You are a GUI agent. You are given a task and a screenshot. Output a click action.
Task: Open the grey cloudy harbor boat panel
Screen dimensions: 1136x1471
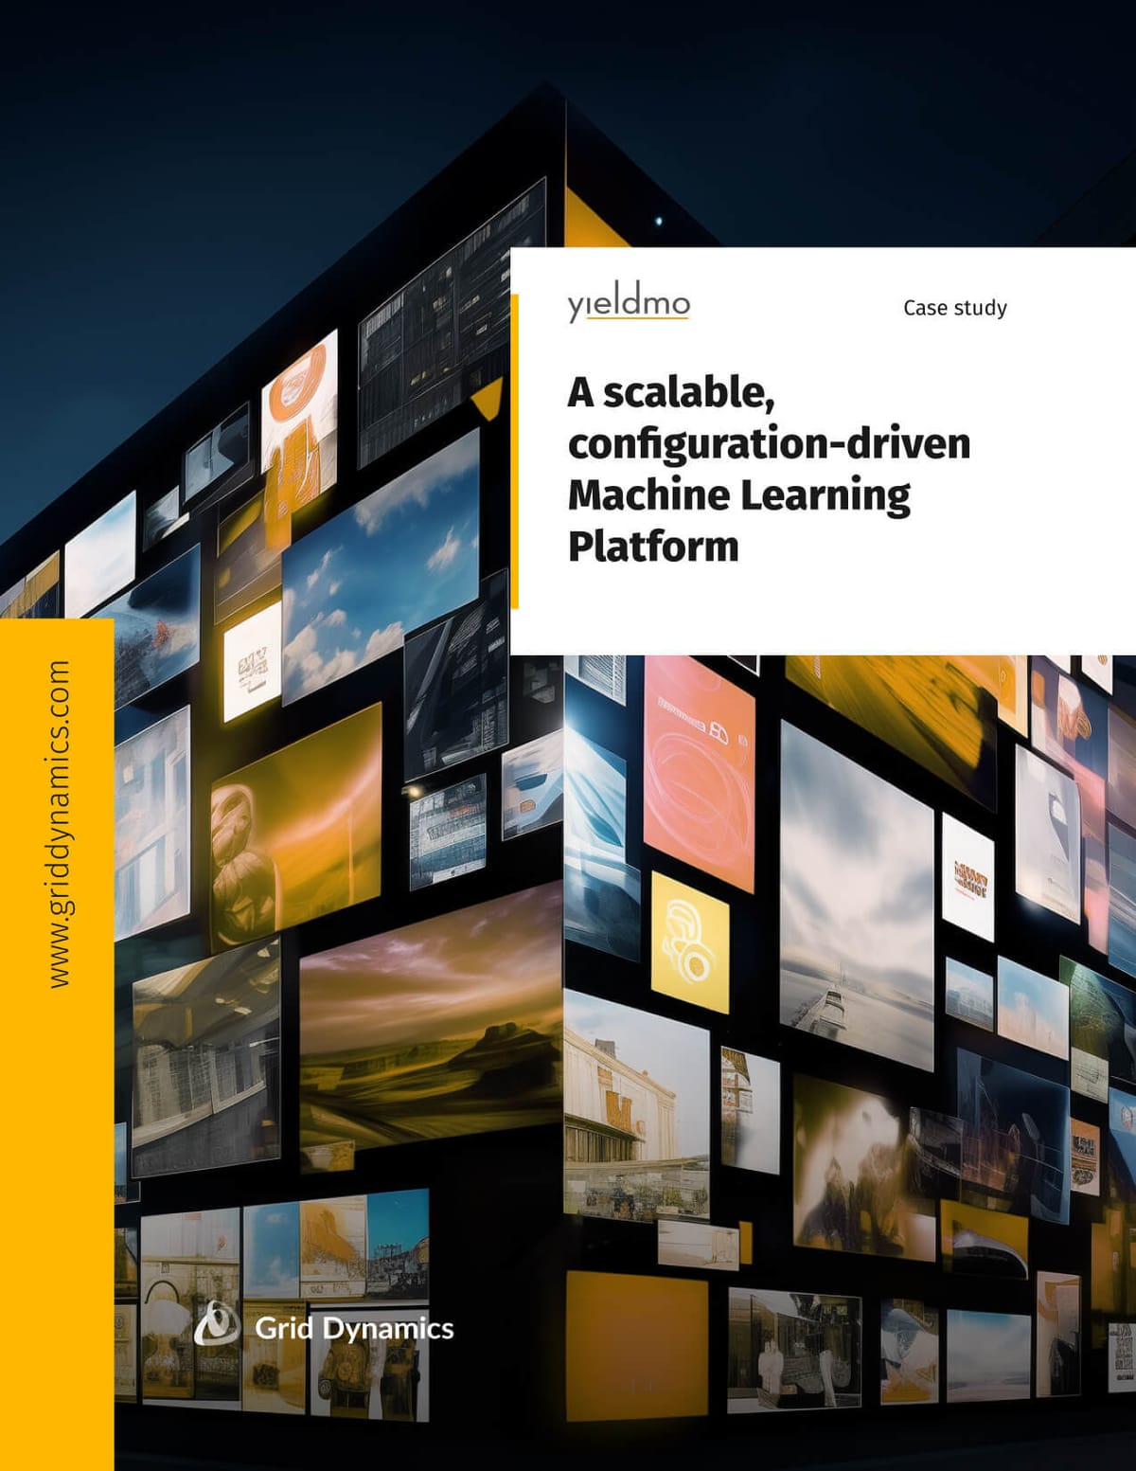[x=855, y=900]
